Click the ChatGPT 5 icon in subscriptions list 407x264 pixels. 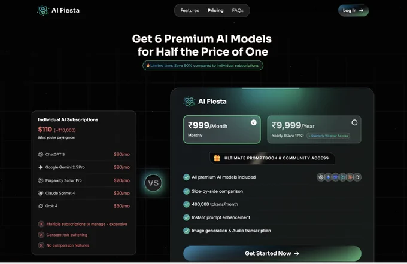coord(41,155)
